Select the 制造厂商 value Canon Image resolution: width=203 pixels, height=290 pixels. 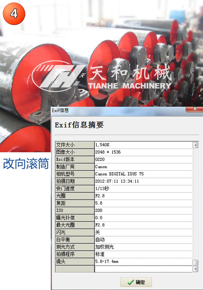[101, 167]
